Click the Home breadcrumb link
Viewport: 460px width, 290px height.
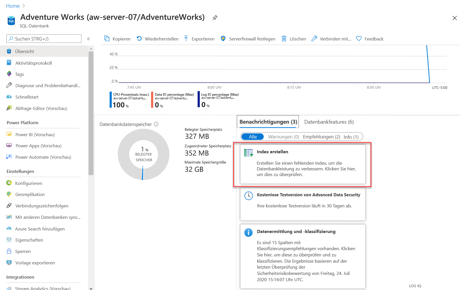[13, 6]
